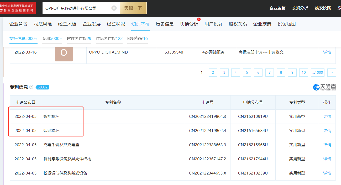Go to trademark page 7
This screenshot has width=341, height=185.
[x=270, y=72]
